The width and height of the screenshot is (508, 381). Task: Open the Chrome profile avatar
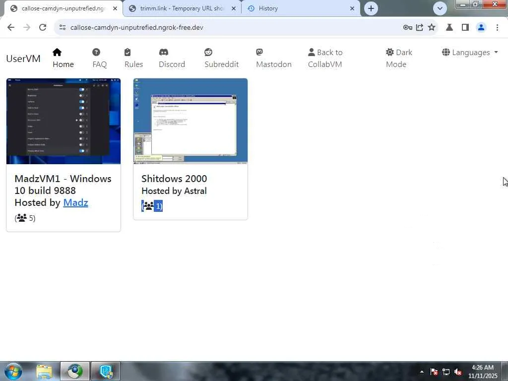[x=481, y=28]
